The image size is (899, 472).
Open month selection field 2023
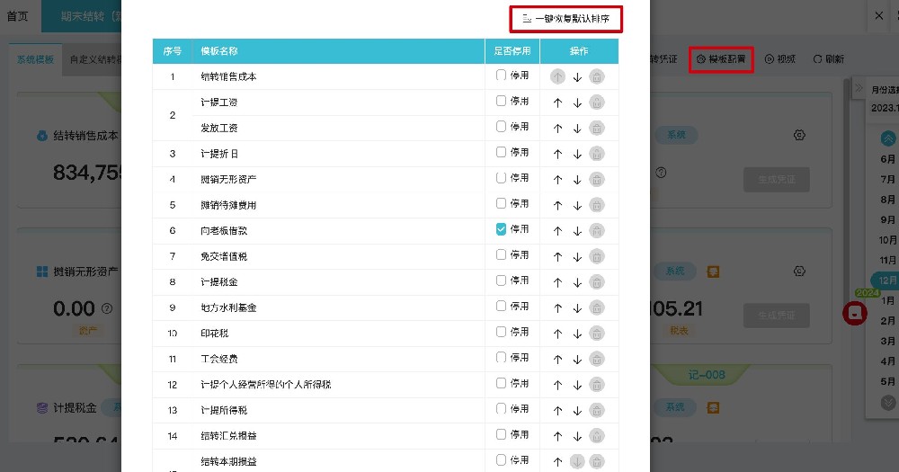click(x=883, y=108)
